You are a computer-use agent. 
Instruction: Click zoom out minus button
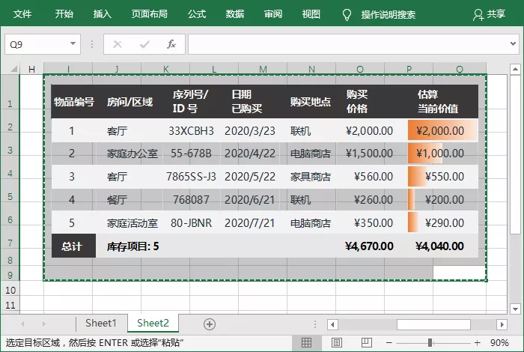(390, 342)
